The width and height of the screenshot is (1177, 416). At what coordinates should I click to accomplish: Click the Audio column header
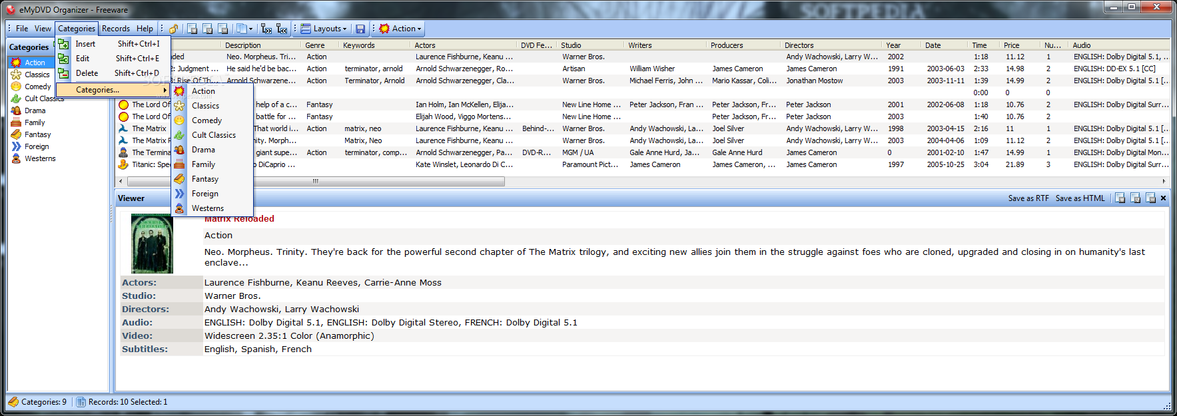click(x=1120, y=45)
